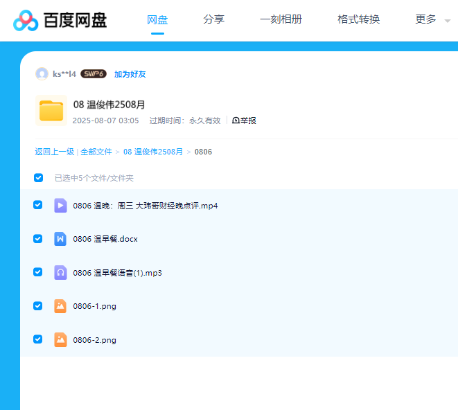Deselect the 0806 温晚 mp4 video checkbox
The image size is (458, 410).
(38, 205)
